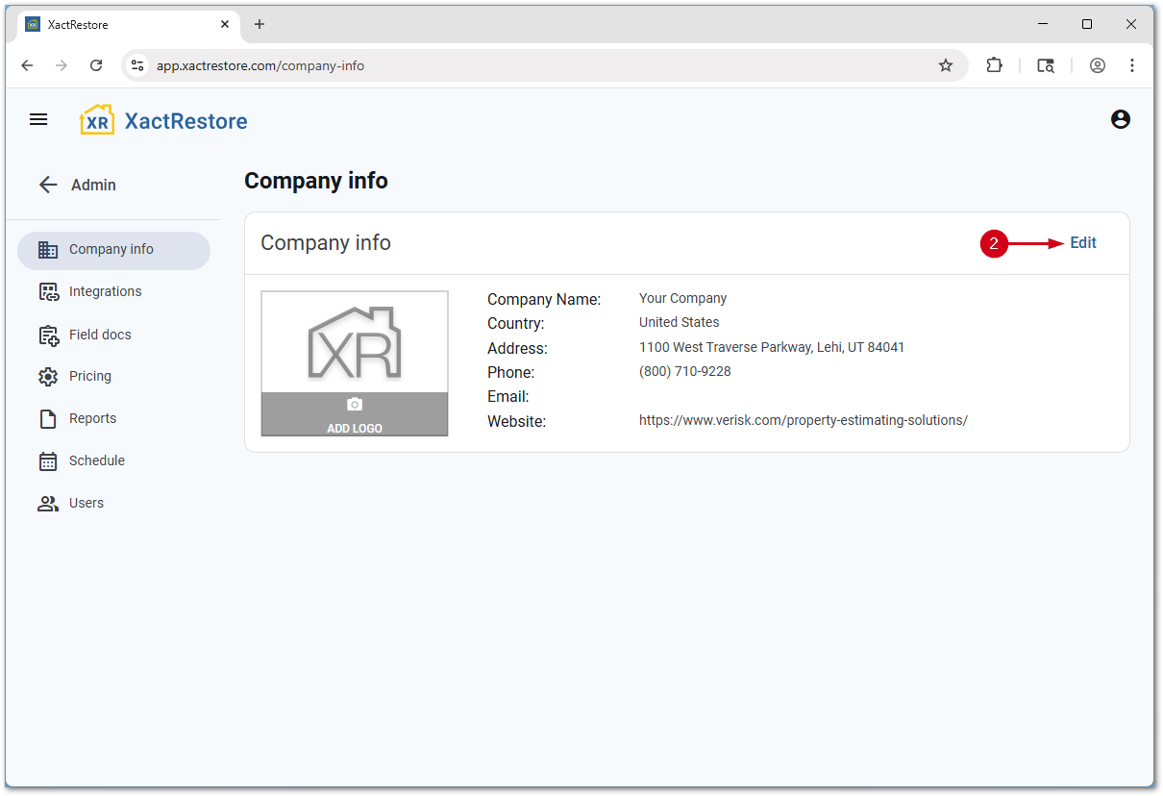Image resolution: width=1163 pixels, height=796 pixels.
Task: Select Company info in the sidebar
Action: [x=113, y=250]
